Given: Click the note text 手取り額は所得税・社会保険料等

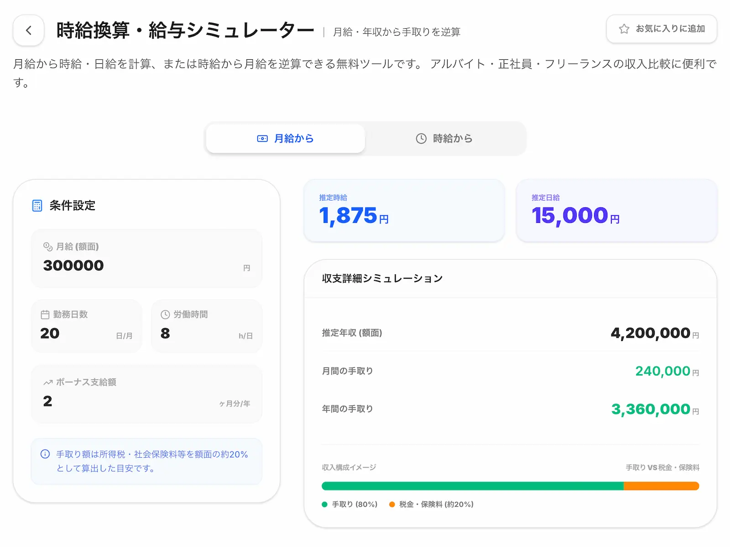Looking at the screenshot, I should [152, 461].
